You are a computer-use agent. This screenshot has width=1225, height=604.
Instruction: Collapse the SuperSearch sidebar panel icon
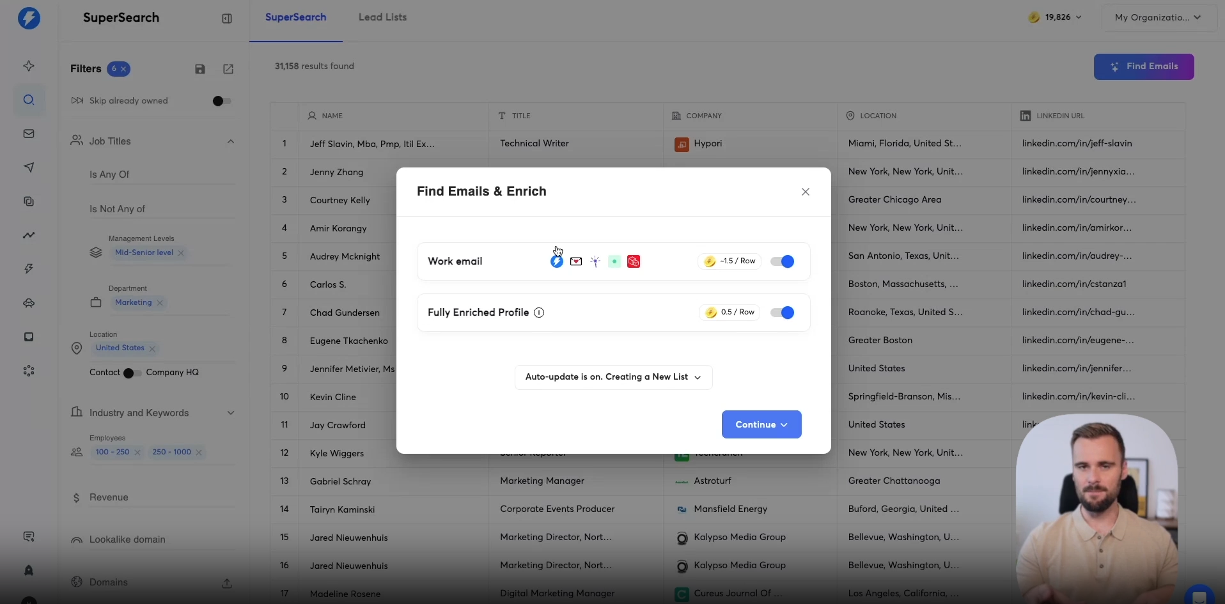(227, 19)
